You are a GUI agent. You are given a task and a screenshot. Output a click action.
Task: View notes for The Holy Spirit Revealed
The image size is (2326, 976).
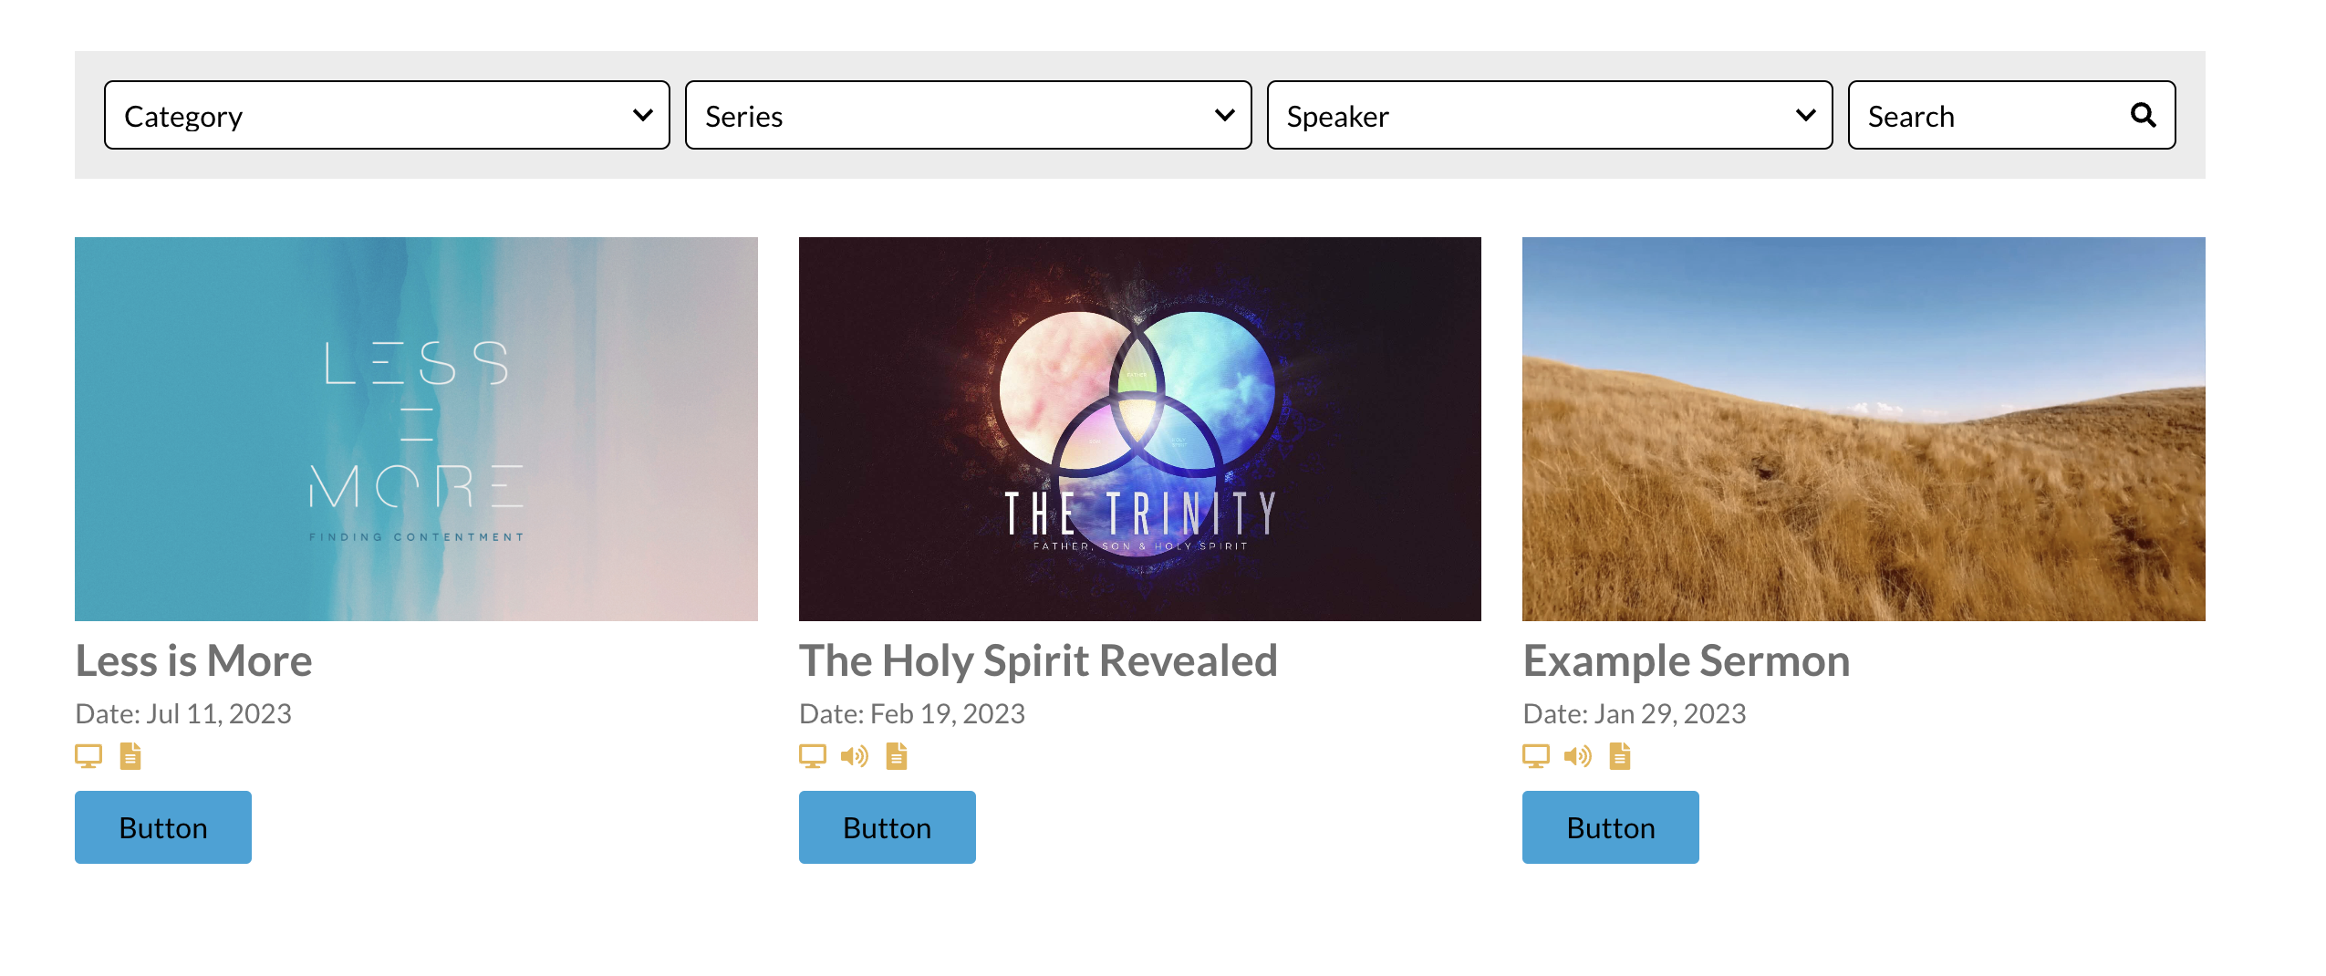point(896,755)
